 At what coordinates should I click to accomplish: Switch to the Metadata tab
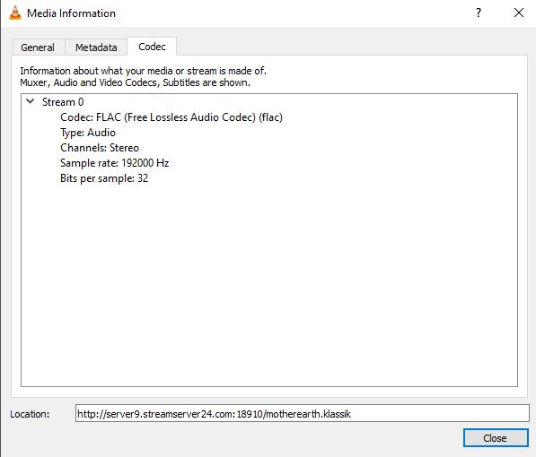click(96, 47)
